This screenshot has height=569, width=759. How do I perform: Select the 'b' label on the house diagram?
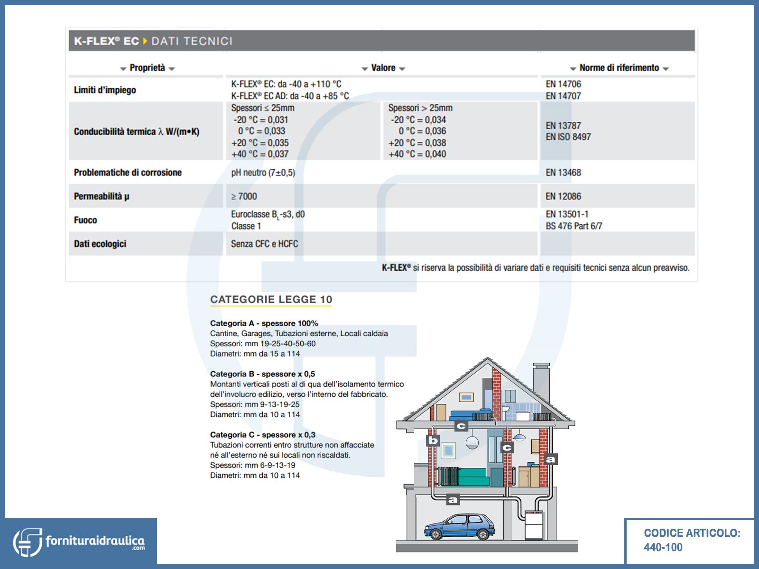click(433, 440)
